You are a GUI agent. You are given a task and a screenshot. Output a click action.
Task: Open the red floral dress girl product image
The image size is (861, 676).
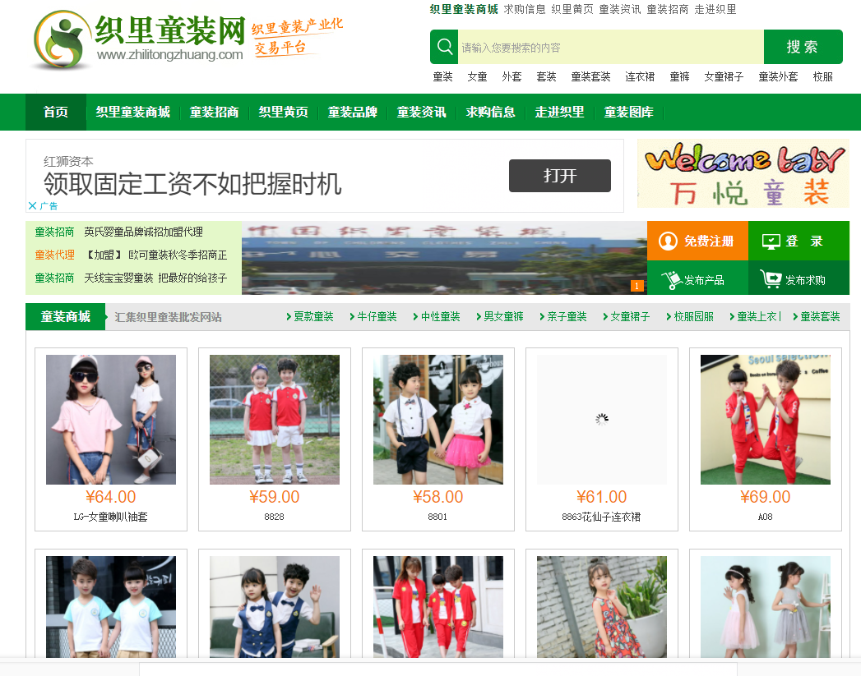click(602, 607)
